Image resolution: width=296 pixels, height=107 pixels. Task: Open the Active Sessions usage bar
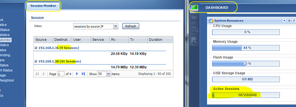tap(246, 95)
